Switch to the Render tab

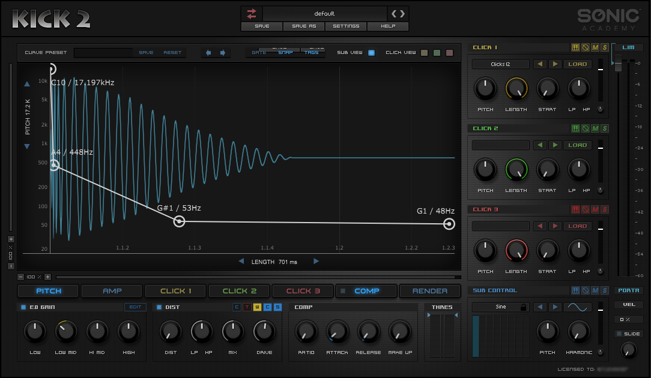430,291
